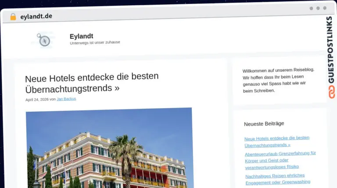The width and height of the screenshot is (337, 188).
Task: Click the orange padlock security icon
Action: point(13,17)
